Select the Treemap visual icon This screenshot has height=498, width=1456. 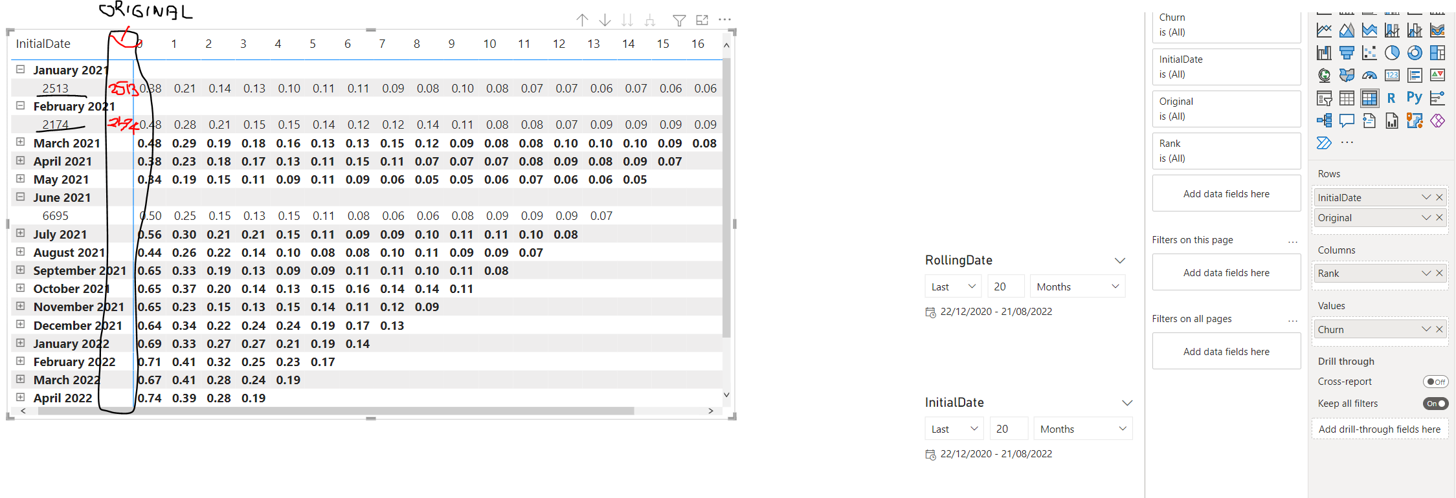click(x=1437, y=53)
